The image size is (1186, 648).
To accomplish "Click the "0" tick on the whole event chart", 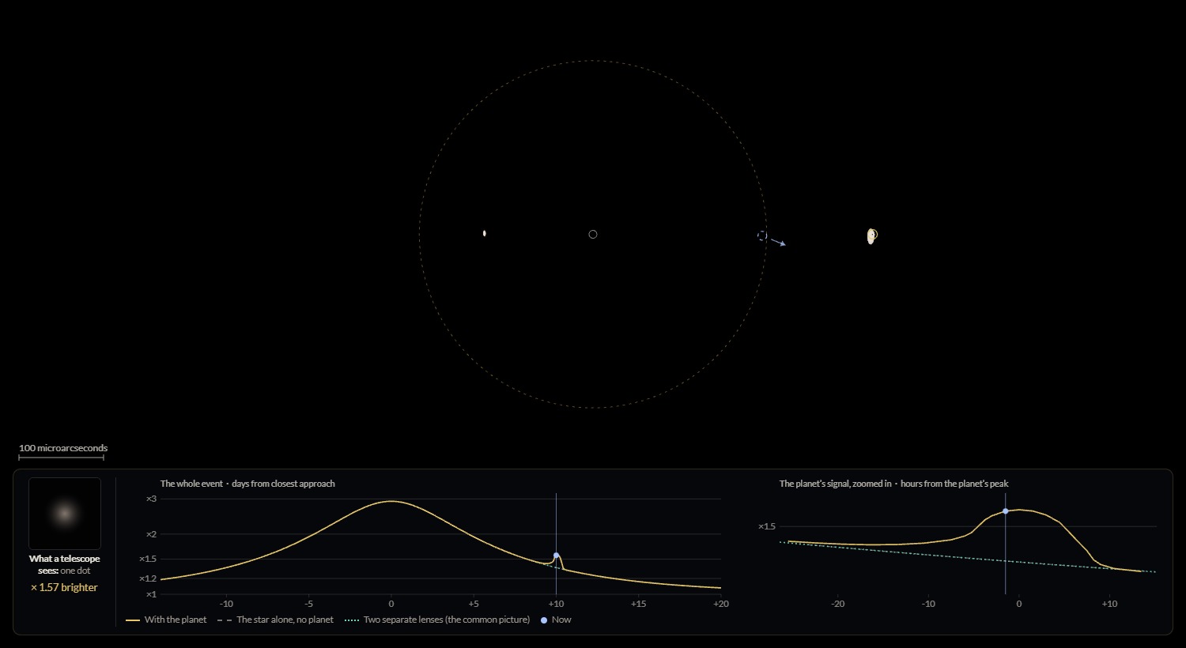I will 391,604.
